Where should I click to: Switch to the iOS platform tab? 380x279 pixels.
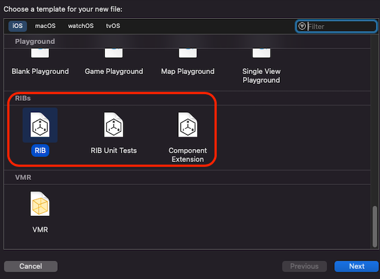17,26
